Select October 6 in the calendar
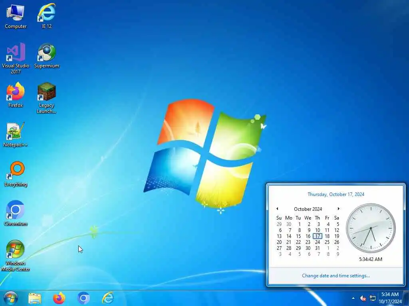Image resolution: width=409 pixels, height=306 pixels. [280, 230]
